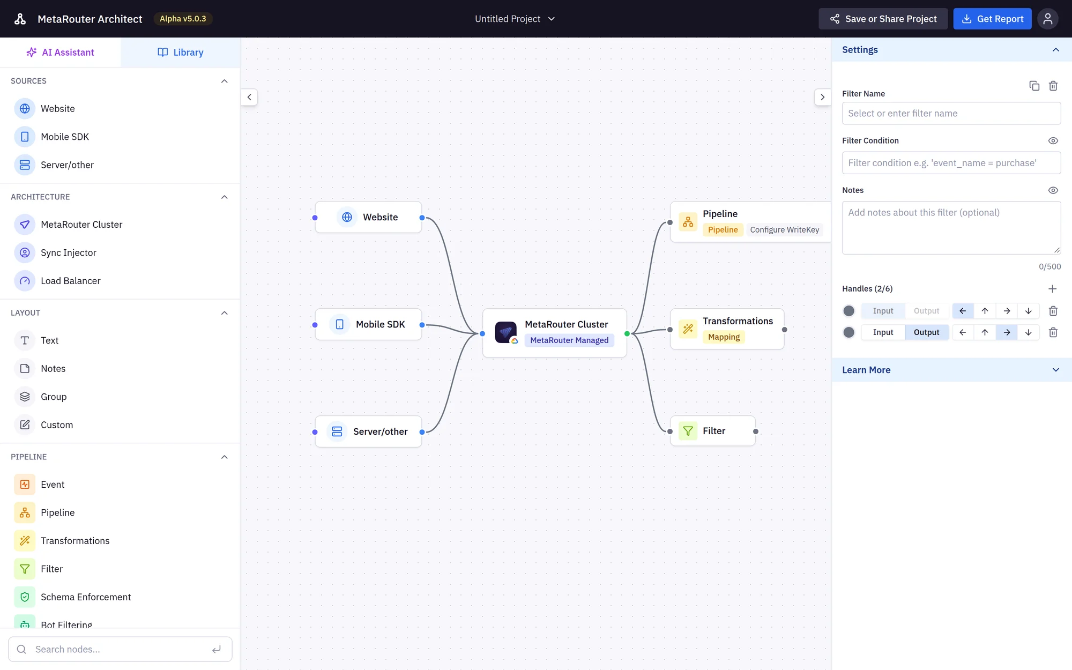Set second handle to Input
Viewport: 1072px width, 670px height.
point(883,332)
